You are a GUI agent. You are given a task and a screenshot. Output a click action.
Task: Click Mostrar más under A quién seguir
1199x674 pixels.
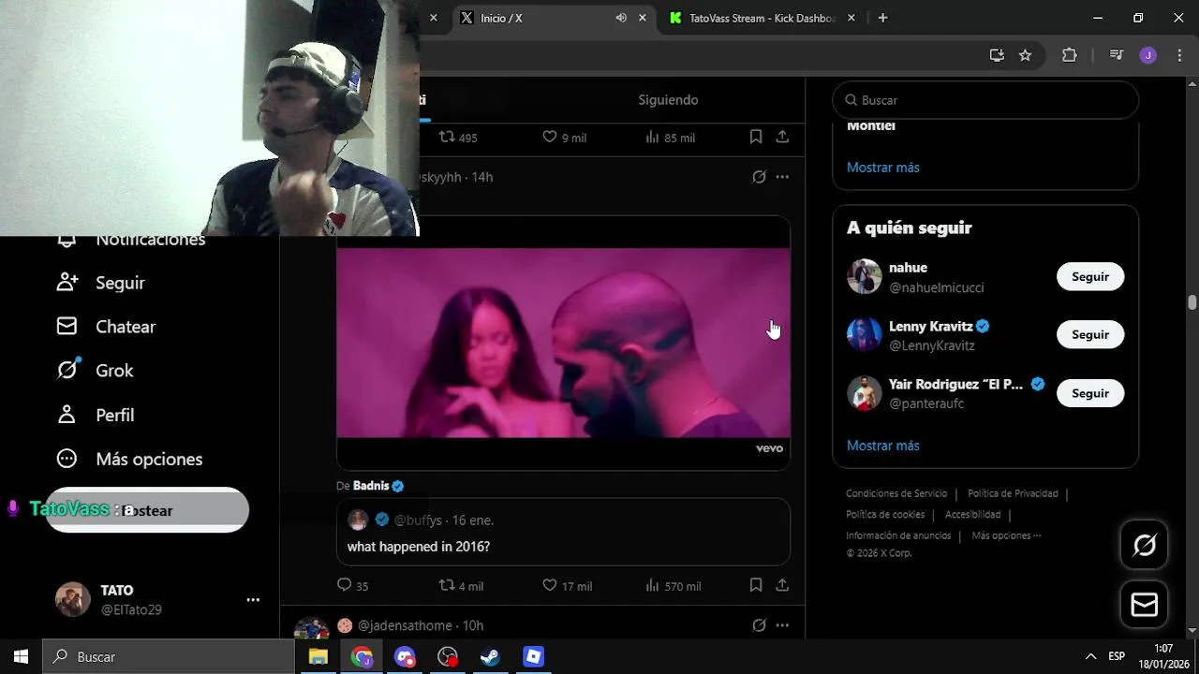coord(883,446)
